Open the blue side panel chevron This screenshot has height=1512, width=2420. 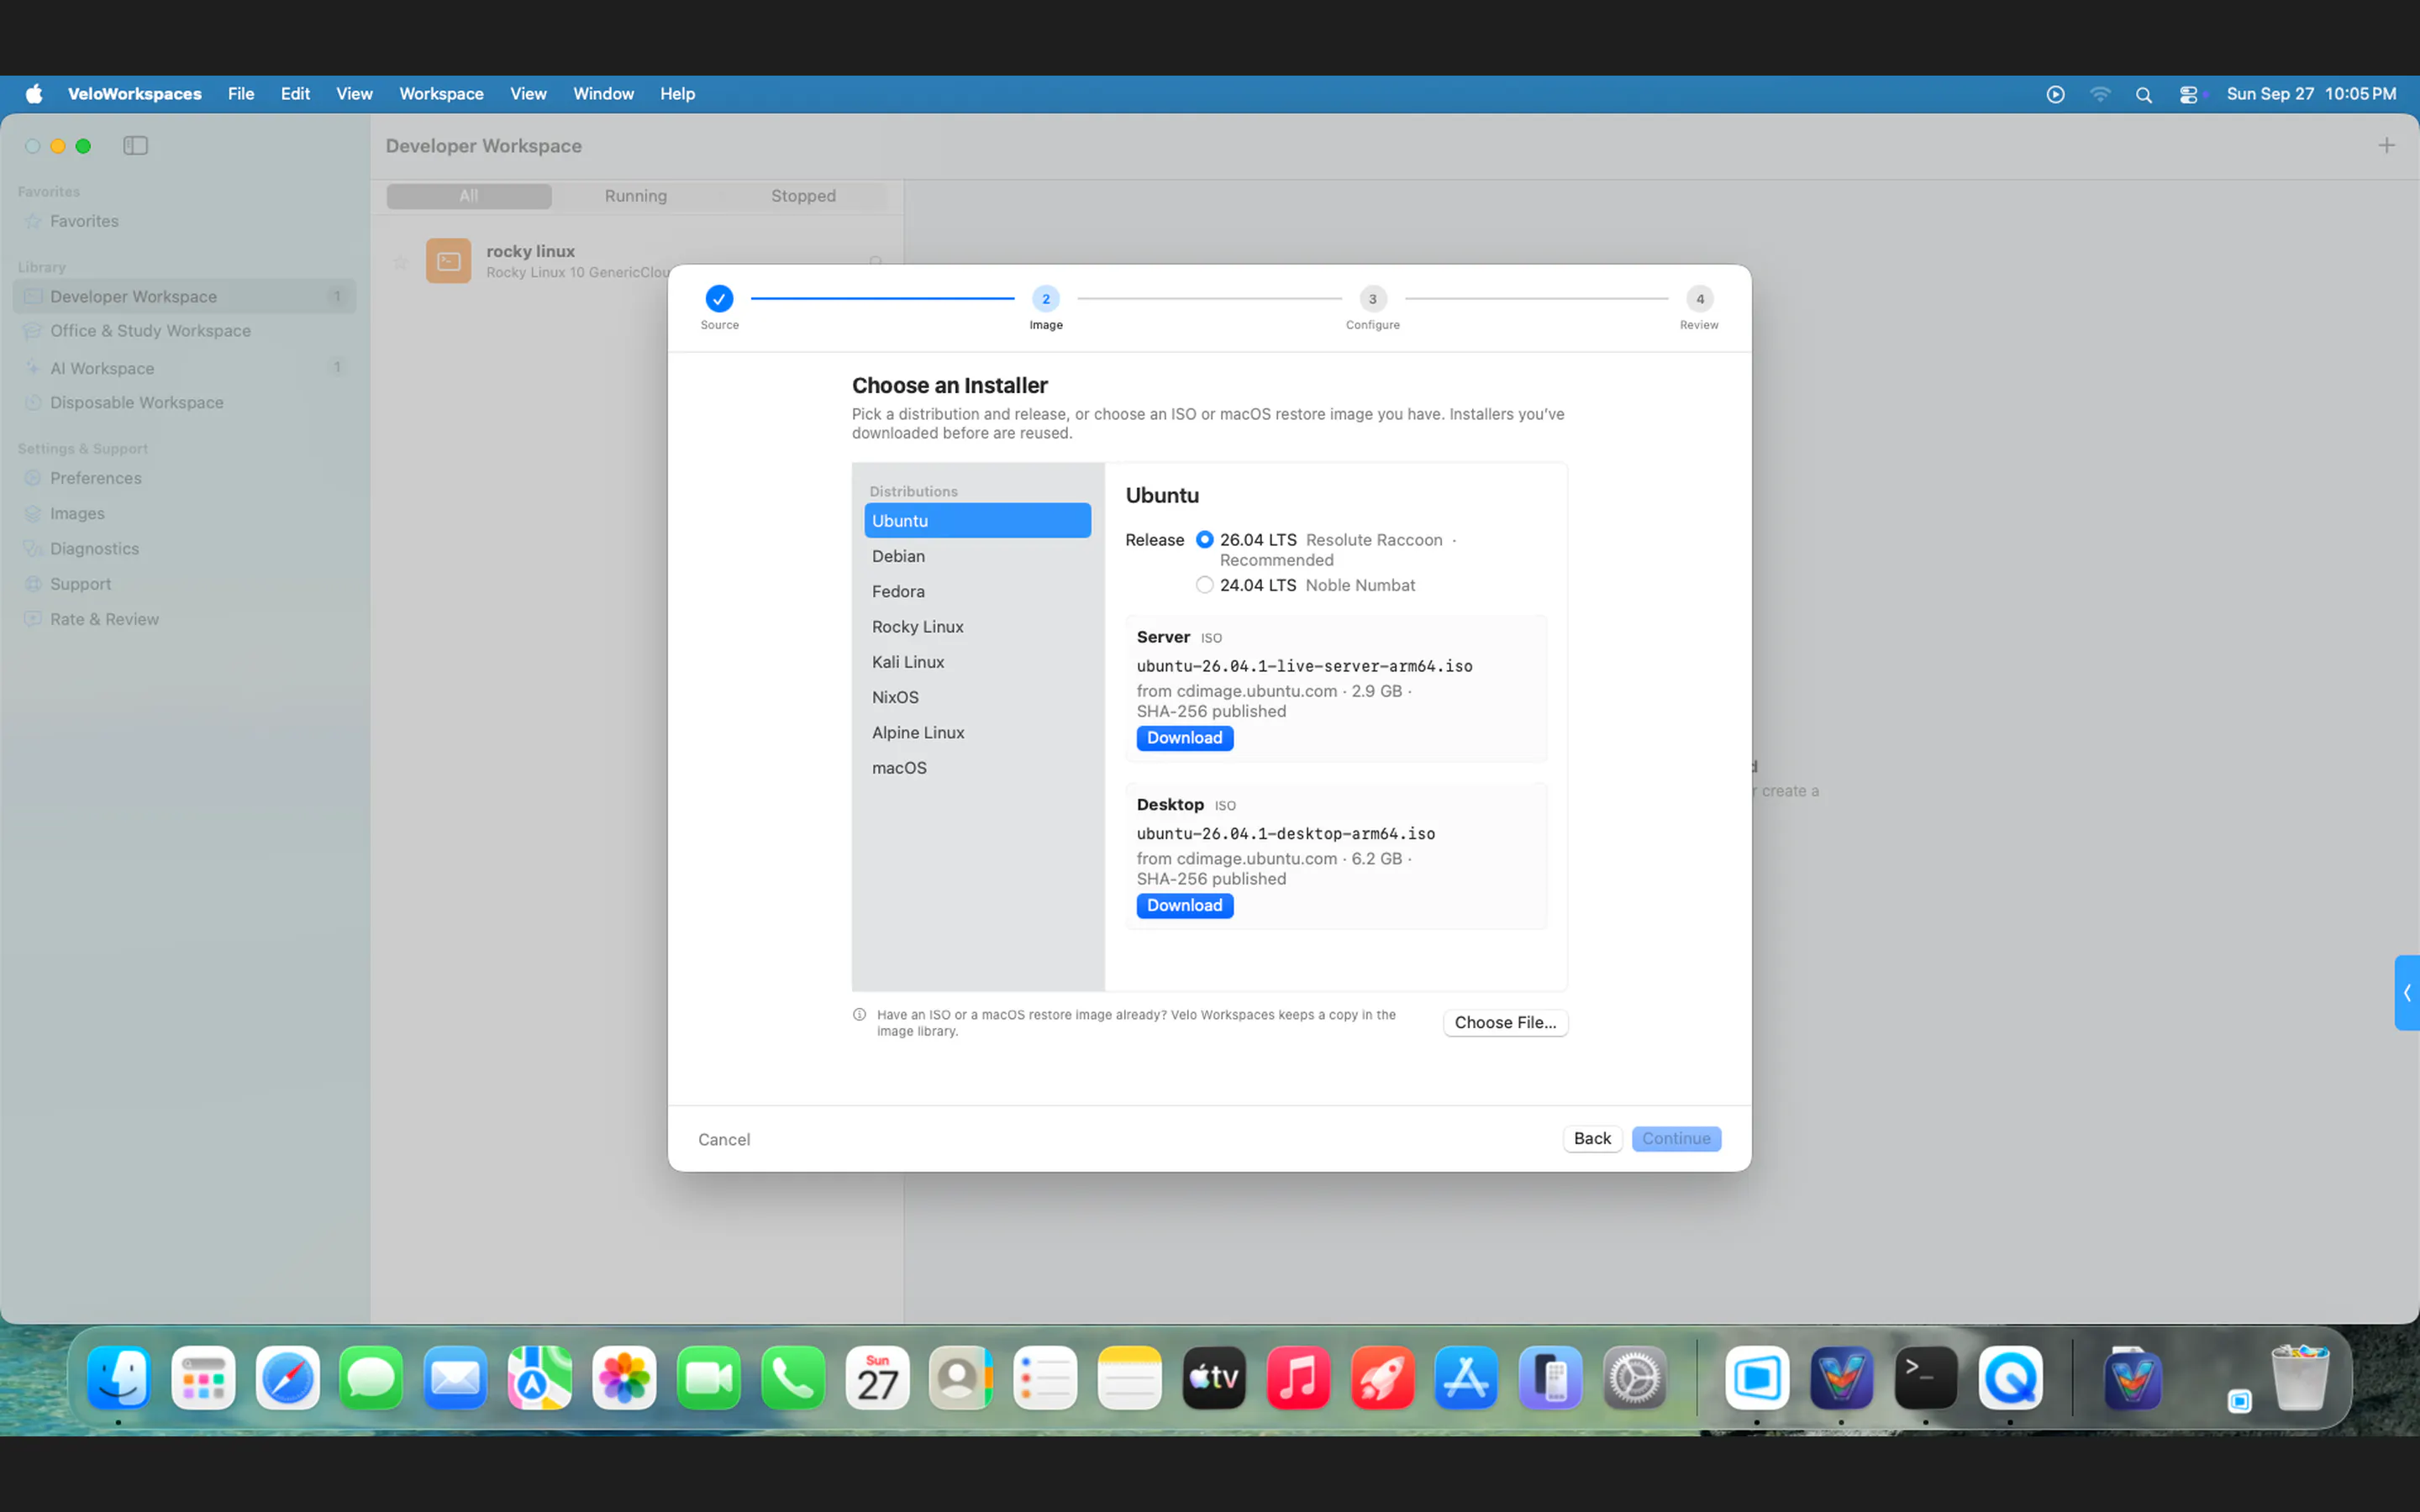pos(2407,993)
